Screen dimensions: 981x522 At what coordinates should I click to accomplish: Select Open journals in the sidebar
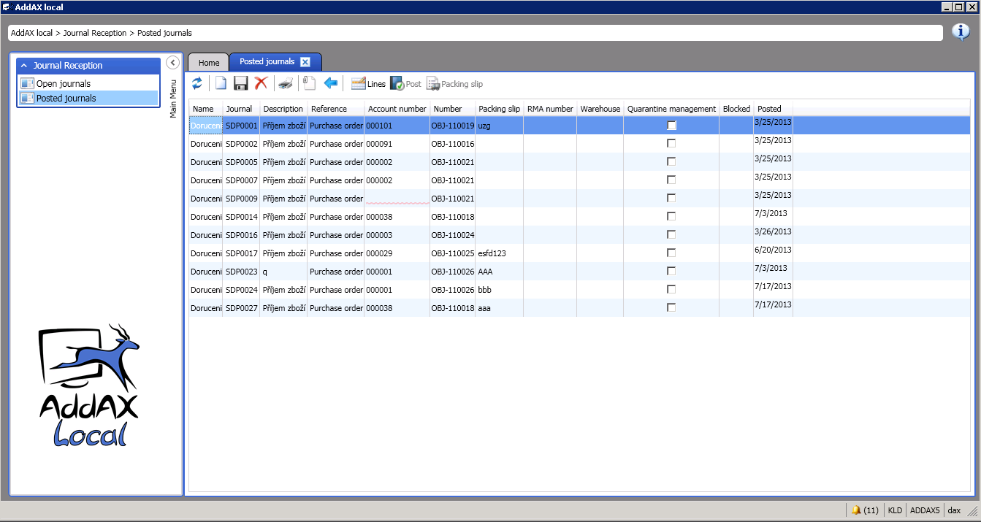[x=63, y=84]
